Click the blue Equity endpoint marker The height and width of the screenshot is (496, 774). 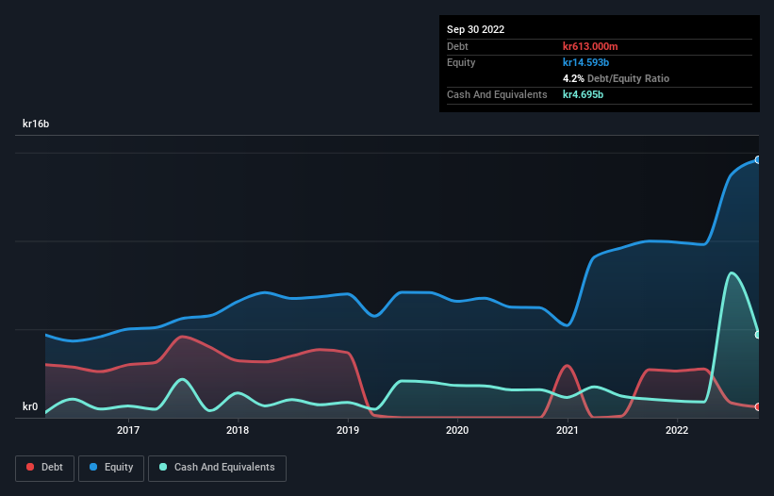coord(758,160)
